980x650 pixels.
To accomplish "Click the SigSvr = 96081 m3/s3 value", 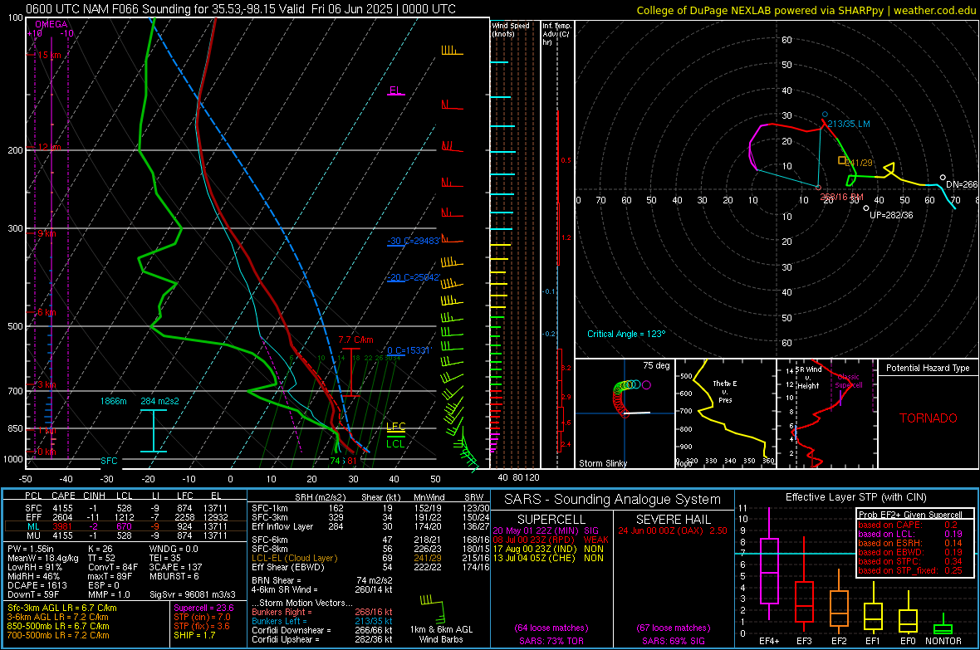I will [x=193, y=594].
